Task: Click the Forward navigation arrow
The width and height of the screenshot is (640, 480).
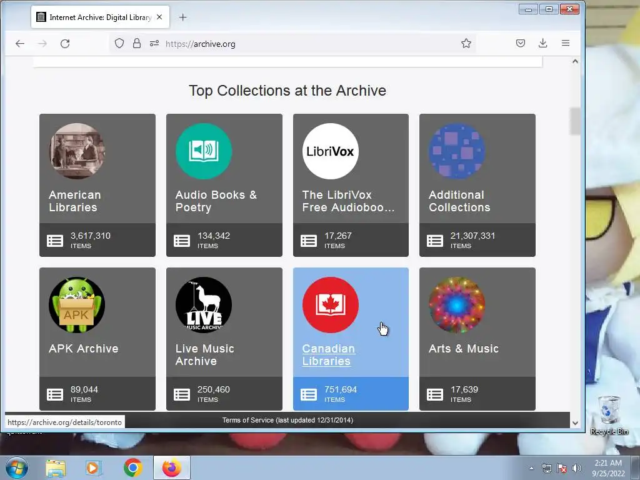Action: 42,43
